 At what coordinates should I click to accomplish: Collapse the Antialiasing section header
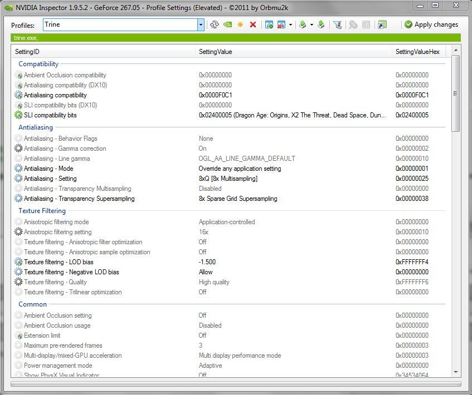click(36, 127)
